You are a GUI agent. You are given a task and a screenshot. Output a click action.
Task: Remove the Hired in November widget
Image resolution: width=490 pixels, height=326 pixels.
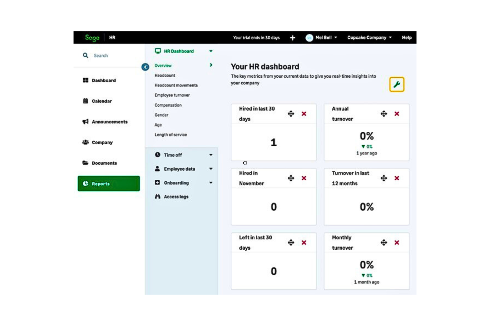pyautogui.click(x=304, y=178)
